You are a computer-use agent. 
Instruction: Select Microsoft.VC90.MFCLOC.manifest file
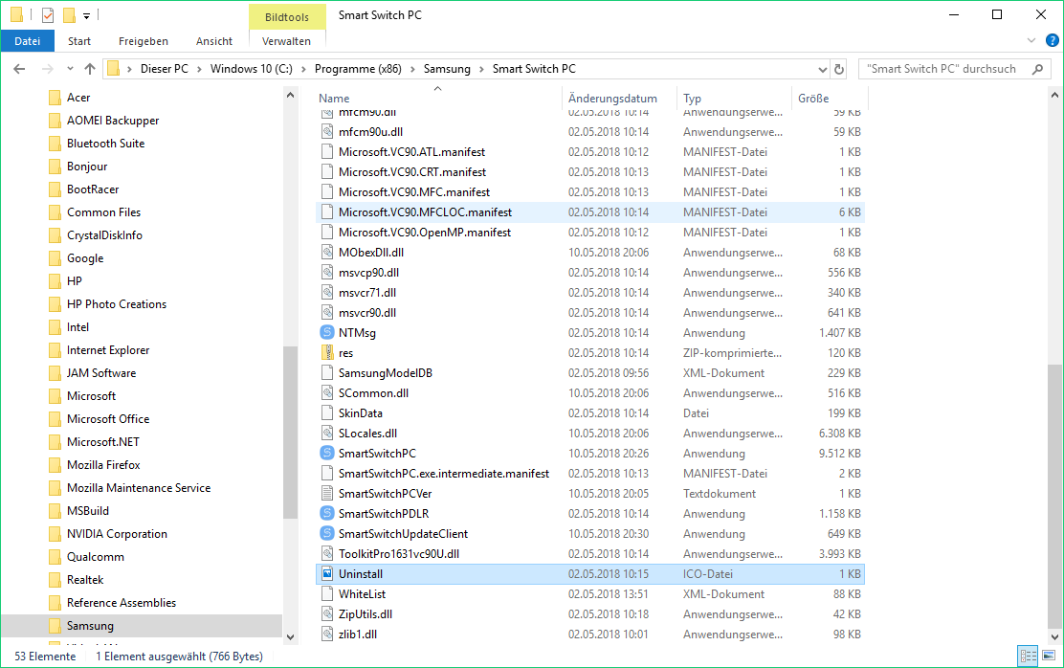click(x=590, y=212)
